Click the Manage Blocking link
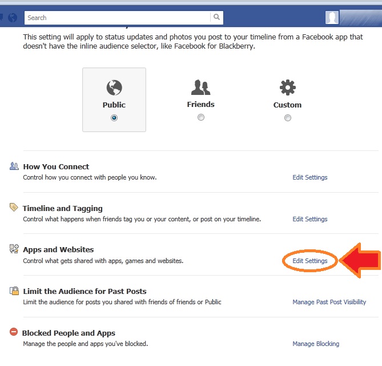 [x=316, y=344]
